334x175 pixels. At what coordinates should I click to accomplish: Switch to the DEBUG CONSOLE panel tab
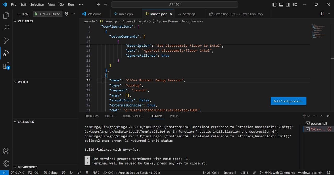click(x=133, y=116)
